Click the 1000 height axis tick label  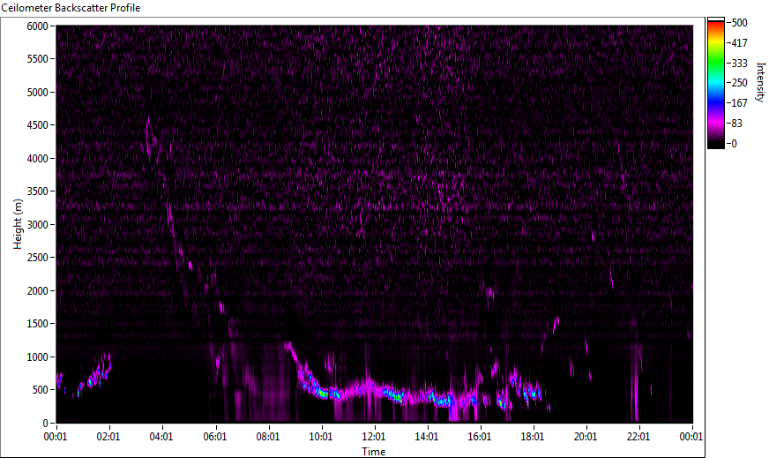coord(37,357)
